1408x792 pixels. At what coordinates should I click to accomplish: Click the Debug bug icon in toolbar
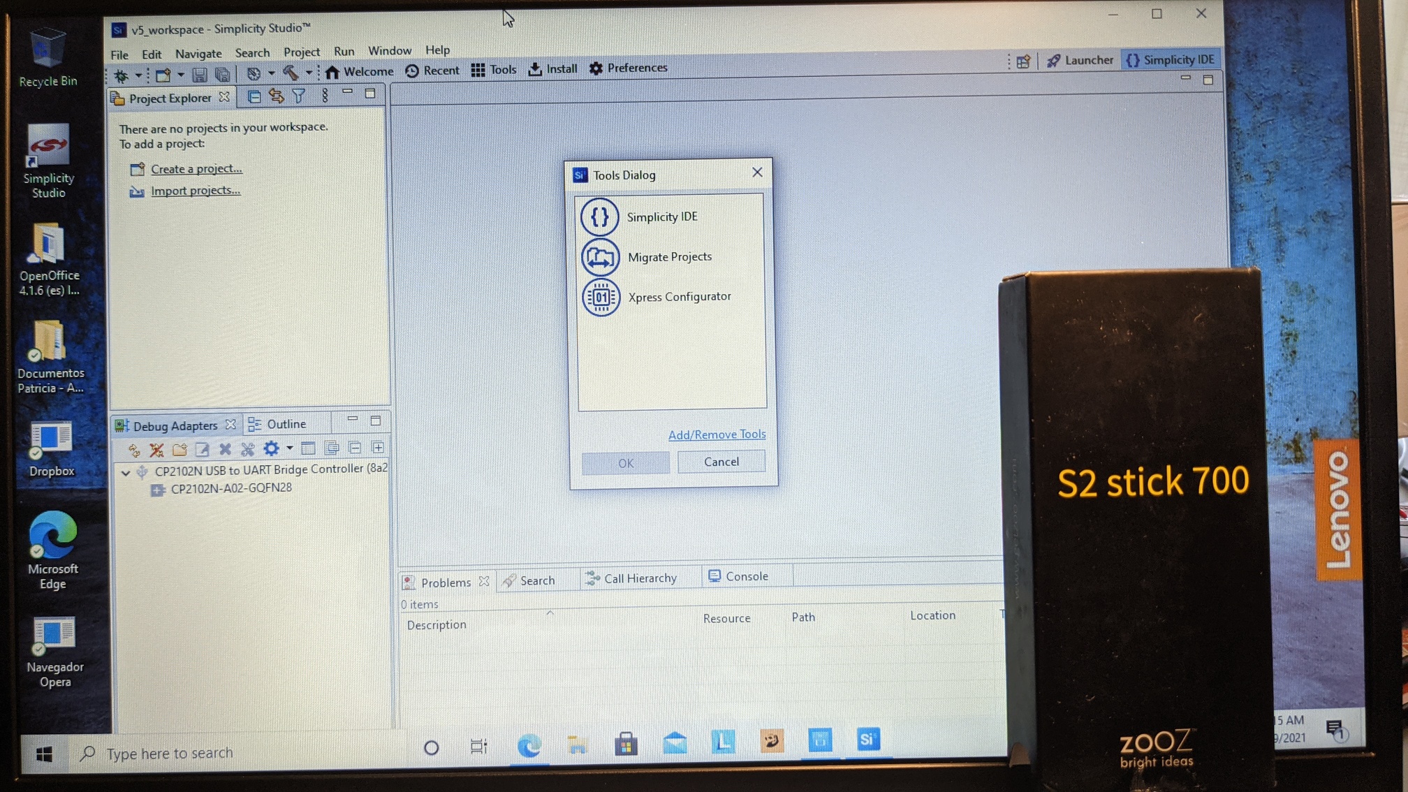click(x=121, y=75)
